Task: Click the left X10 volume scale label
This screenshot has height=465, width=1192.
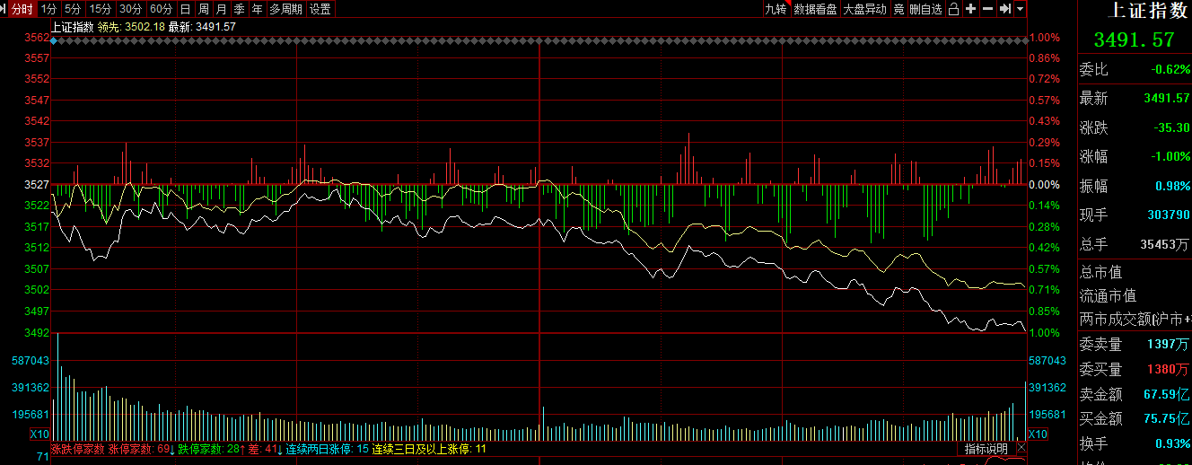Action: 39,434
